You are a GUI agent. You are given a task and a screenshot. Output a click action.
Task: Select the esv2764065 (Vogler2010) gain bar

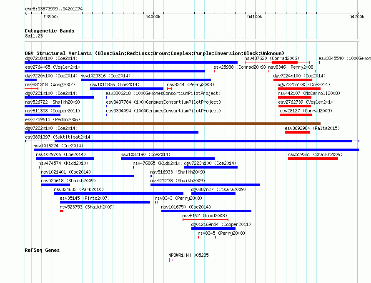click(115, 71)
